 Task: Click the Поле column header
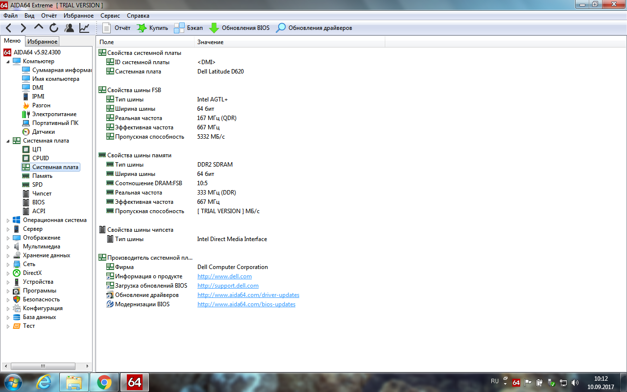tap(145, 42)
